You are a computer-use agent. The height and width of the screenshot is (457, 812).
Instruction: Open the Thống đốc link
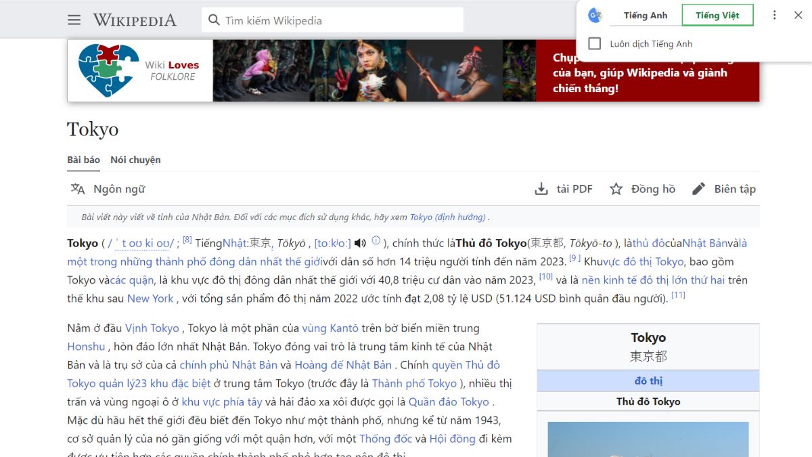tap(384, 439)
